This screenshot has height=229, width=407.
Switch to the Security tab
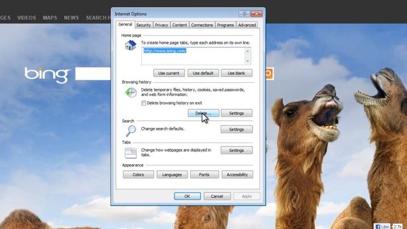point(144,25)
